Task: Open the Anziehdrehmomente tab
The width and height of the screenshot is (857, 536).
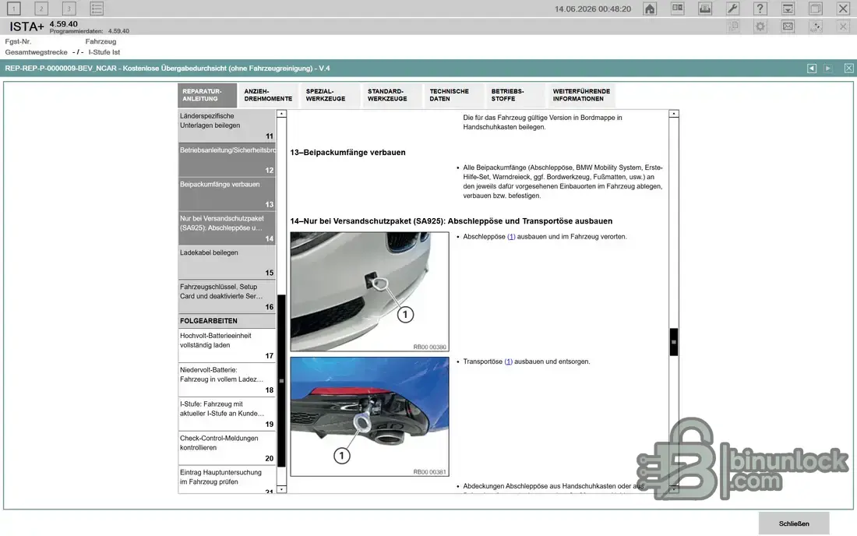Action: pos(268,95)
